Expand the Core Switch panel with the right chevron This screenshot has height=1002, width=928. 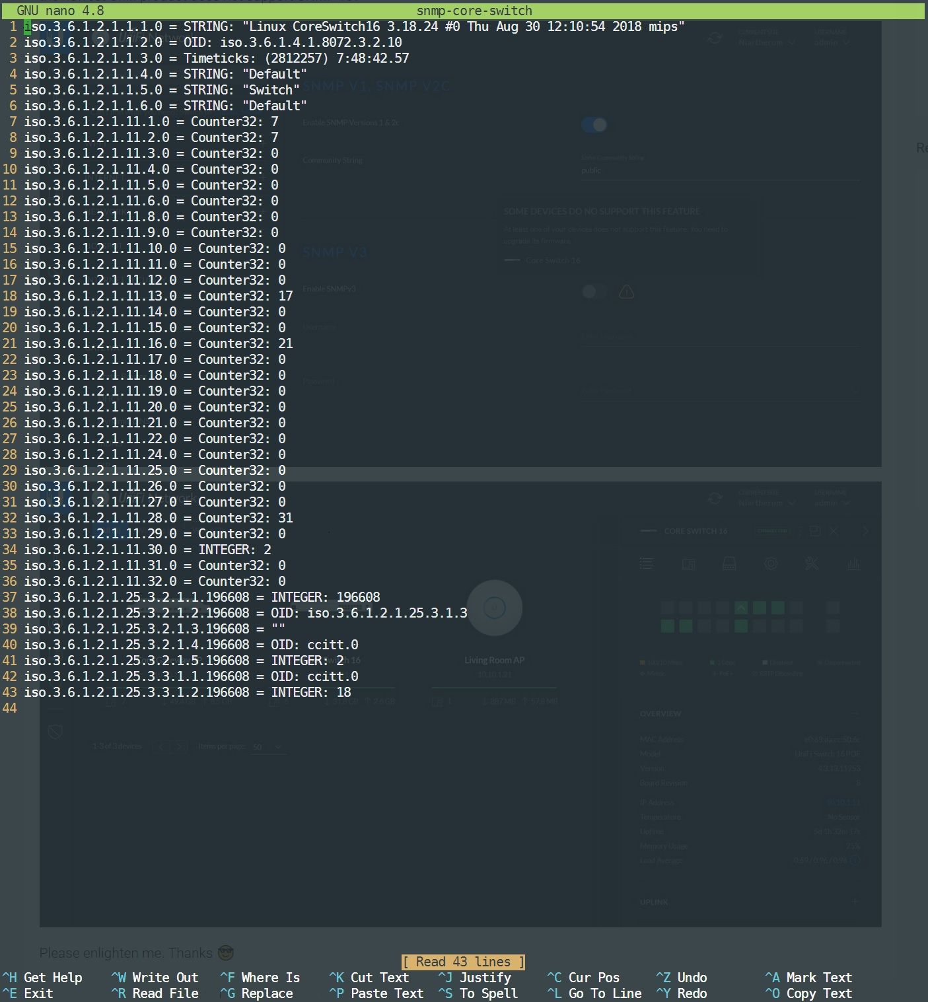pos(866,530)
